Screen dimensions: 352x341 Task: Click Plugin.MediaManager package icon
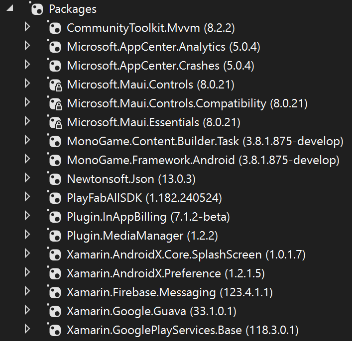54,235
